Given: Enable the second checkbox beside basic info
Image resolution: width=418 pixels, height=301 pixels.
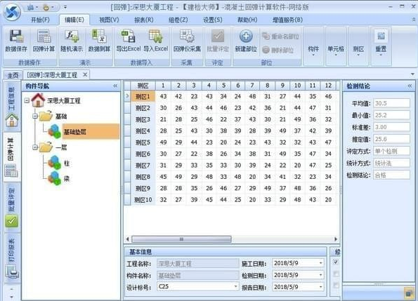Looking at the screenshot, I should coord(336,274).
